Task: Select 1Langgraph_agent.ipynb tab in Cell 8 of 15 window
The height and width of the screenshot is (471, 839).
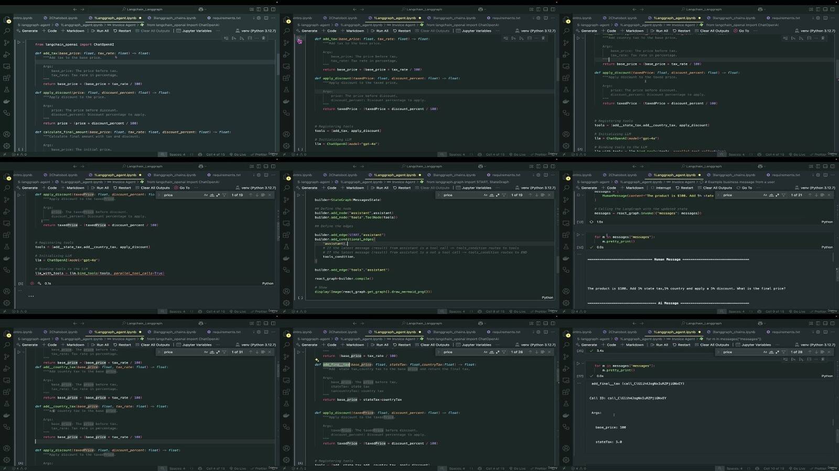Action: coord(394,175)
